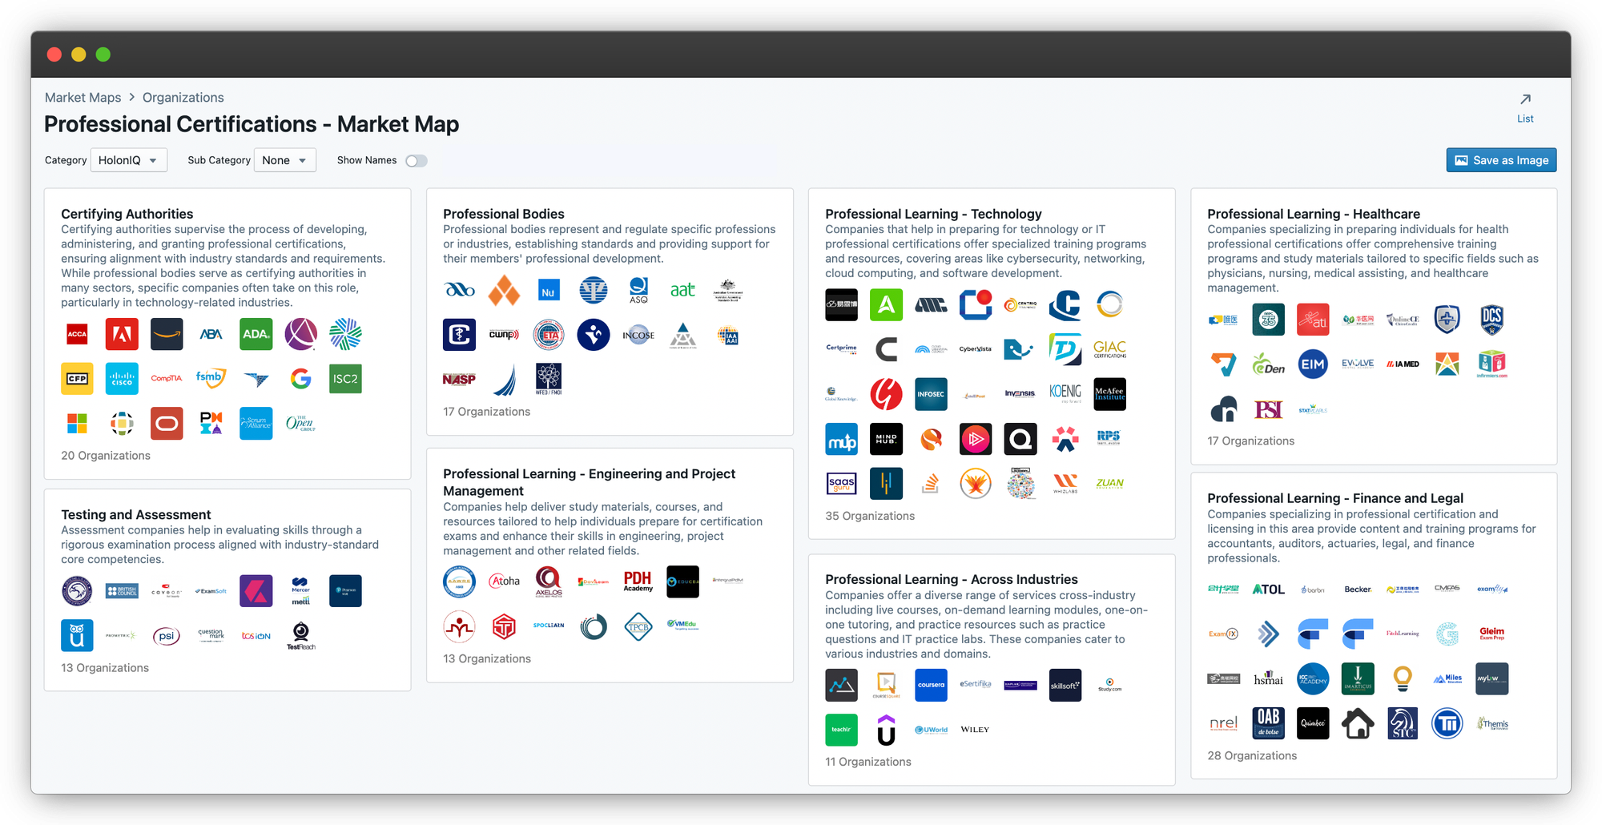Image resolution: width=1602 pixels, height=825 pixels.
Task: Click the Cisco logo
Action: [122, 379]
